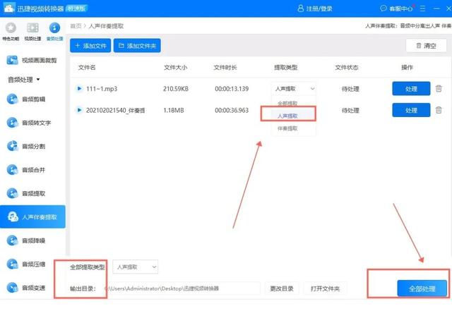Open the 音频处理 blue icon tab

pyautogui.click(x=55, y=32)
